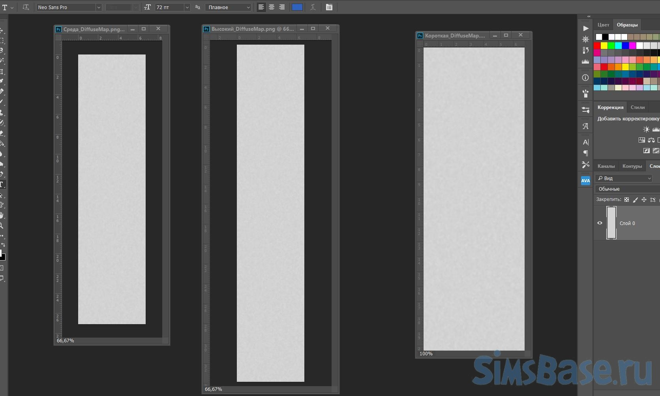
Task: Click the blue text color swatch
Action: pos(297,7)
